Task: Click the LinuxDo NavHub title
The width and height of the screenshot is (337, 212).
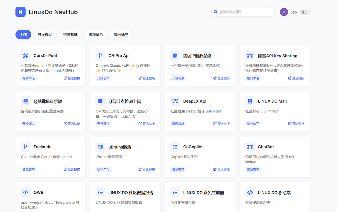Action: pyautogui.click(x=53, y=12)
